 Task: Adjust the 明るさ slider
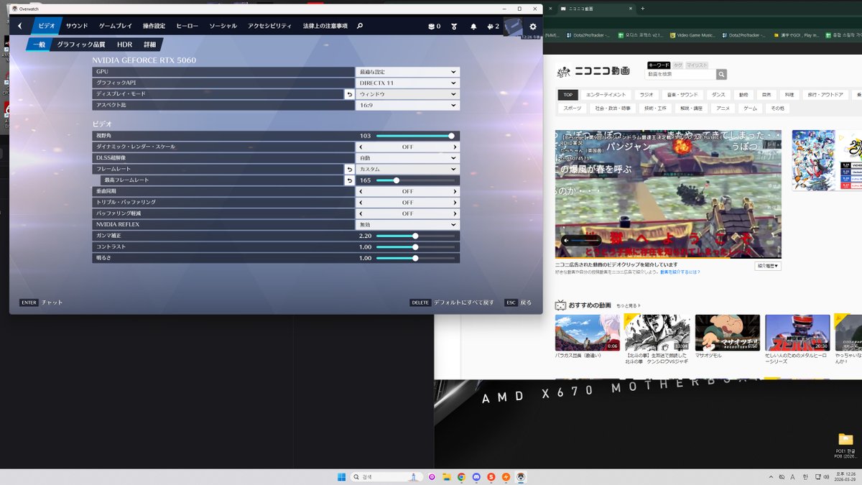[x=417, y=258]
